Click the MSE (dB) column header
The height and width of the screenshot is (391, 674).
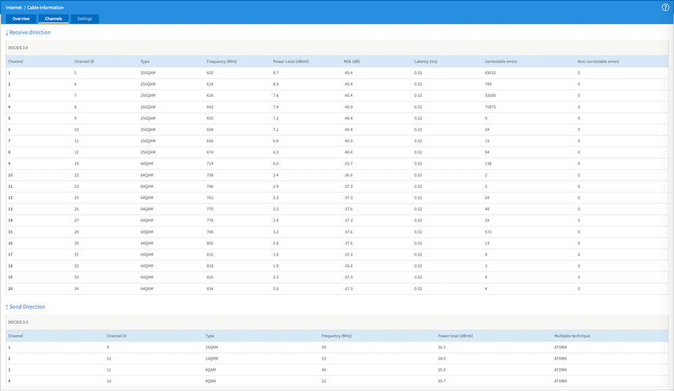pos(352,61)
